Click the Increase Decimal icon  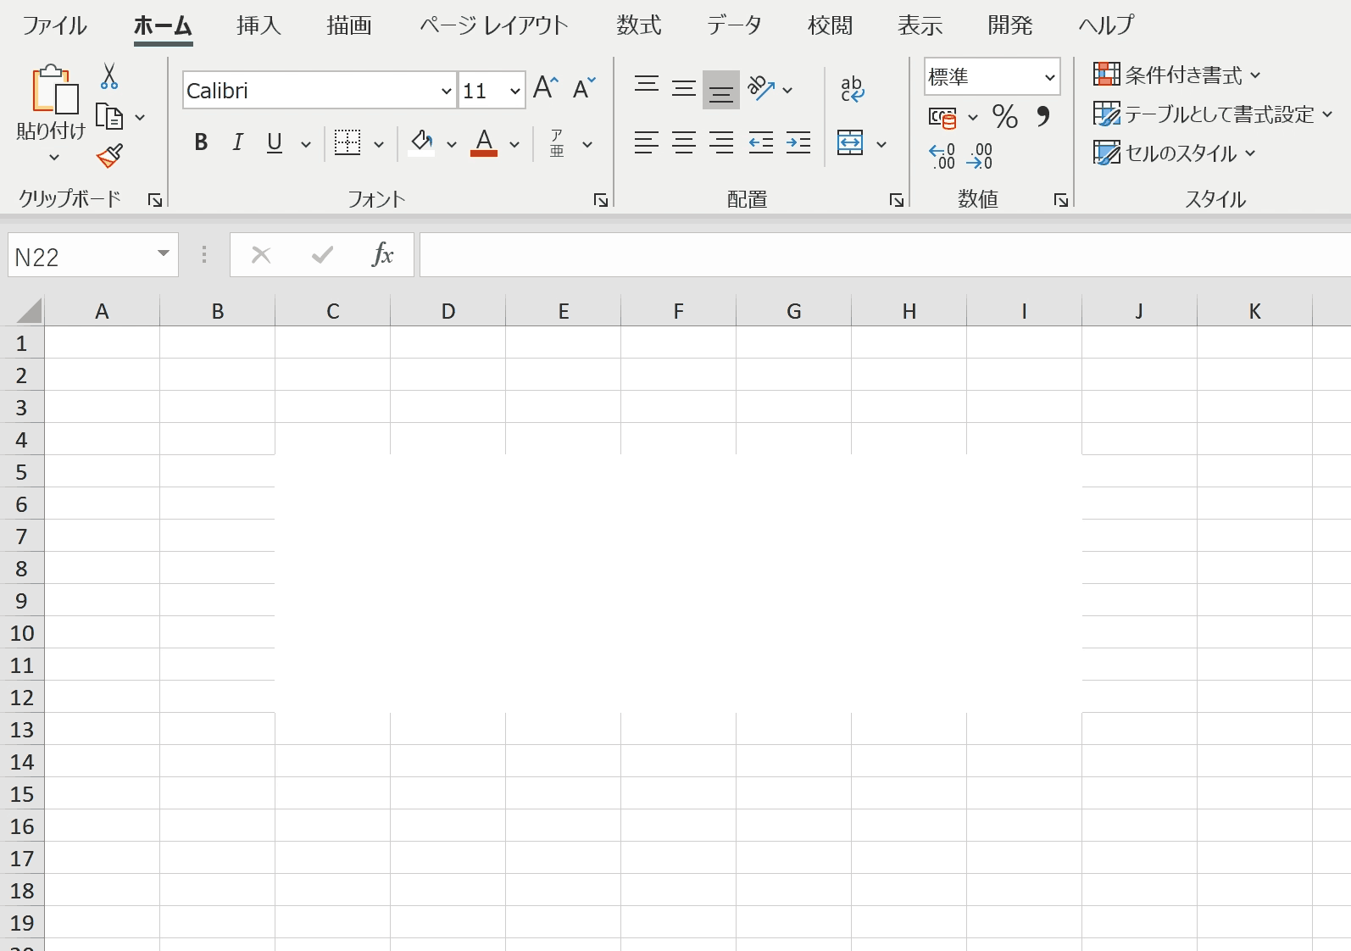(942, 156)
